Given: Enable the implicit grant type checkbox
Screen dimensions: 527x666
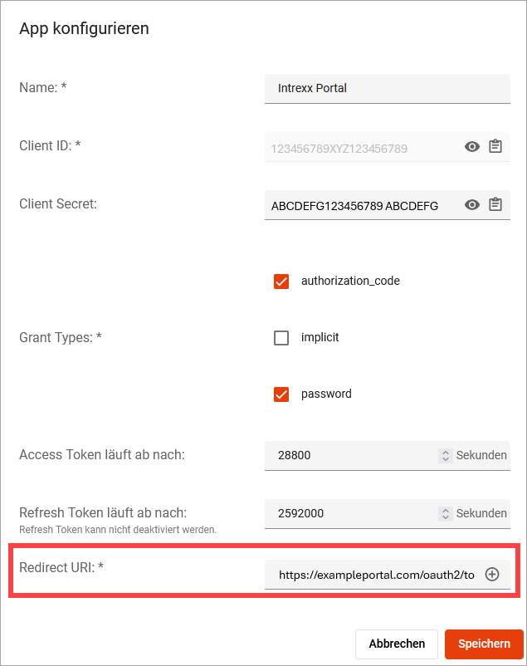Looking at the screenshot, I should (281, 338).
